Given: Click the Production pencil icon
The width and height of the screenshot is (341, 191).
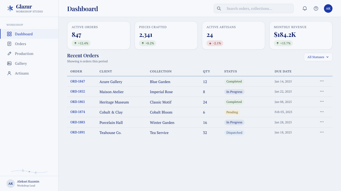Looking at the screenshot, I should coord(9,54).
